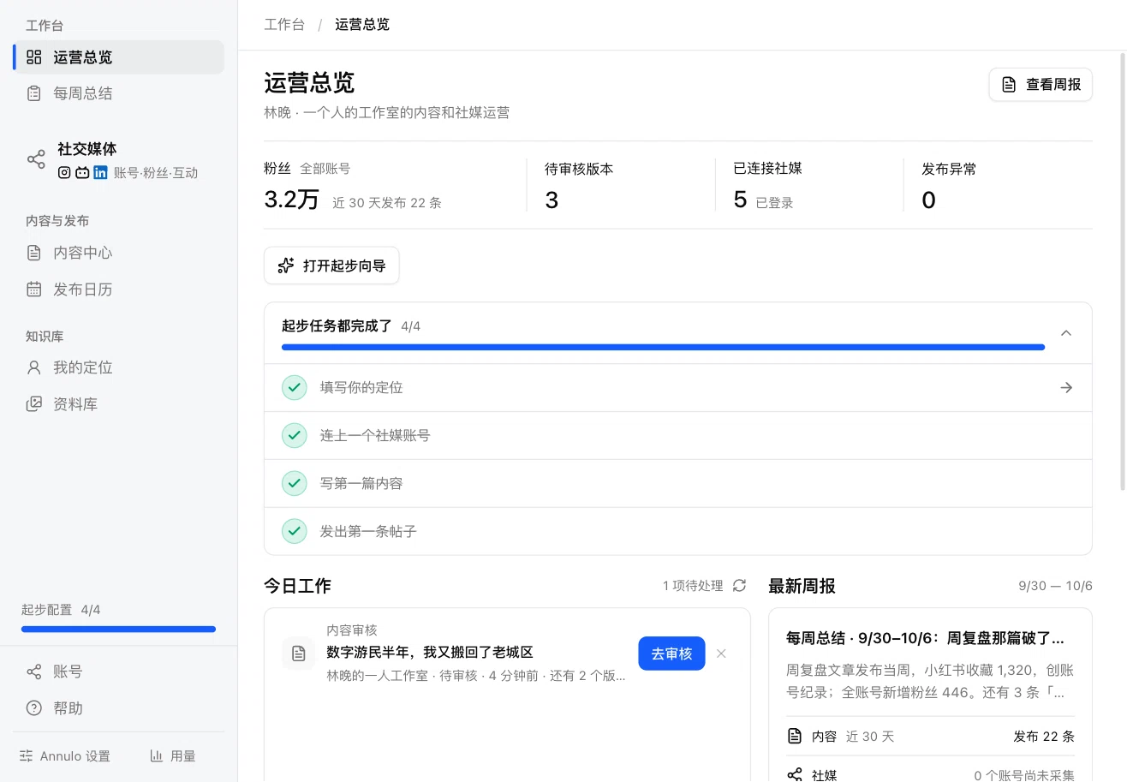Click the arrow on the 填写你的定位 row
Image resolution: width=1127 pixels, height=782 pixels.
click(1066, 388)
